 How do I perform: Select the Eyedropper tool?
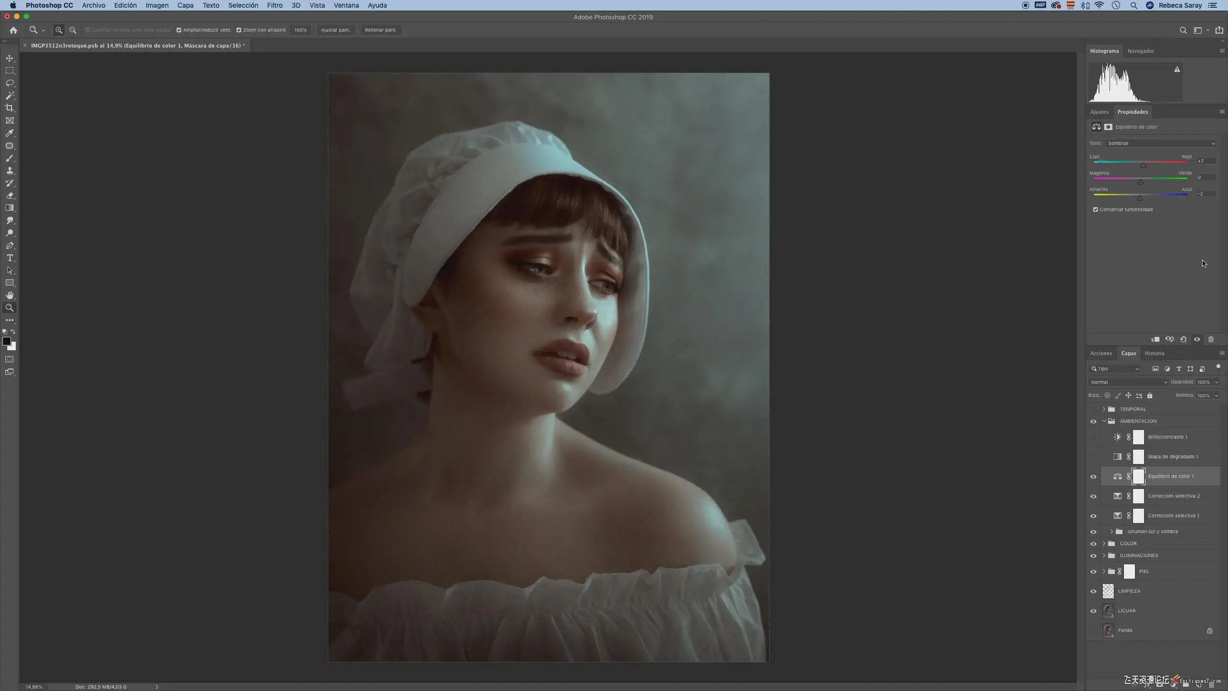[x=10, y=133]
